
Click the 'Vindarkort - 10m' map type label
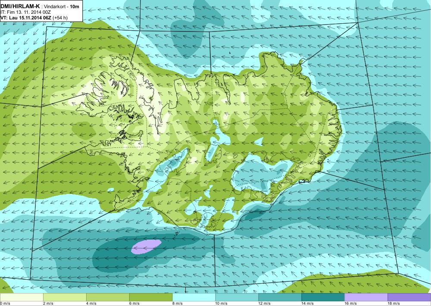click(62, 6)
